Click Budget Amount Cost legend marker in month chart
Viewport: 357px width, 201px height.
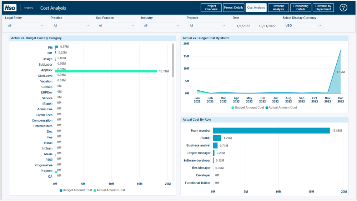(233, 107)
